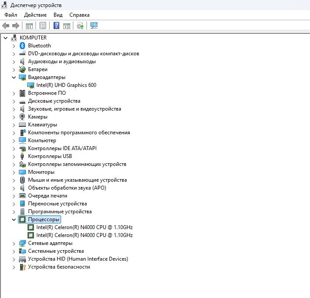
Task: Select the Батареи label
Action: point(38,69)
